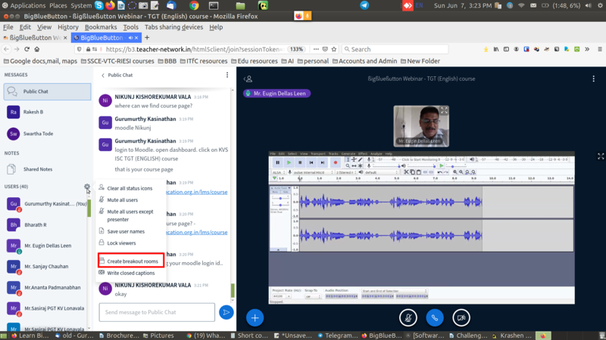Open the page actions three-dot menu in the URL bar
Image resolution: width=606 pixels, height=340 pixels.
point(316,49)
